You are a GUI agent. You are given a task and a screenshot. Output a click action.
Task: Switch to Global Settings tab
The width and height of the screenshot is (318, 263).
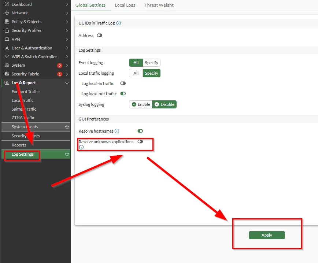click(90, 5)
